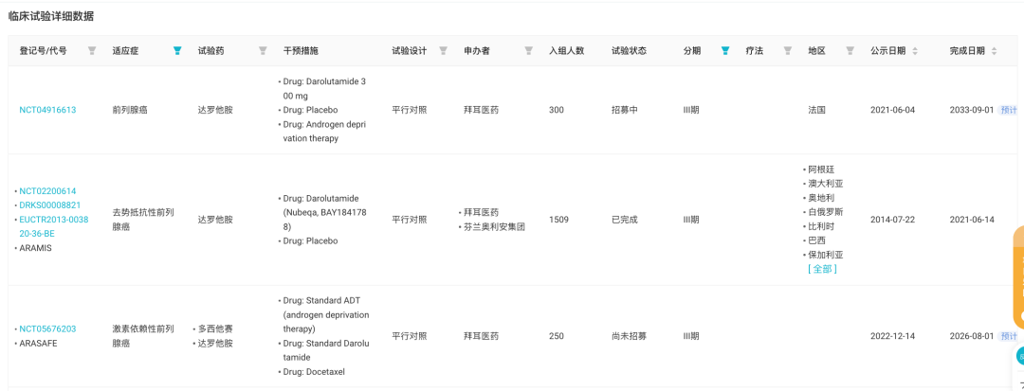1024x391 pixels.
Task: Sort by 公示日期
Action: point(914,51)
